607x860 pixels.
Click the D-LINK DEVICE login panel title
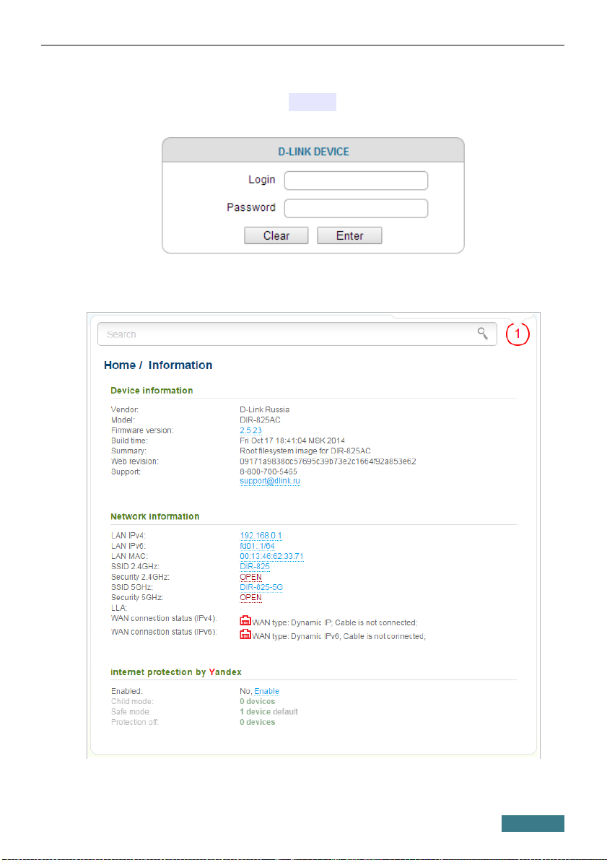tap(314, 152)
